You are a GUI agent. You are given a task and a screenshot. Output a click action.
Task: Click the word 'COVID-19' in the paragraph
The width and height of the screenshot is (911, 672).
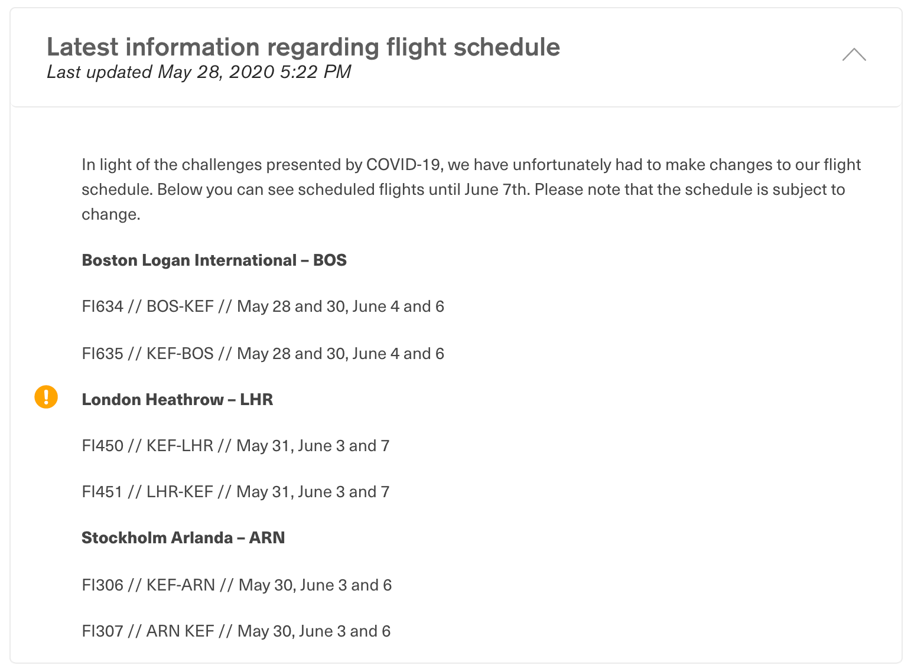click(x=404, y=165)
